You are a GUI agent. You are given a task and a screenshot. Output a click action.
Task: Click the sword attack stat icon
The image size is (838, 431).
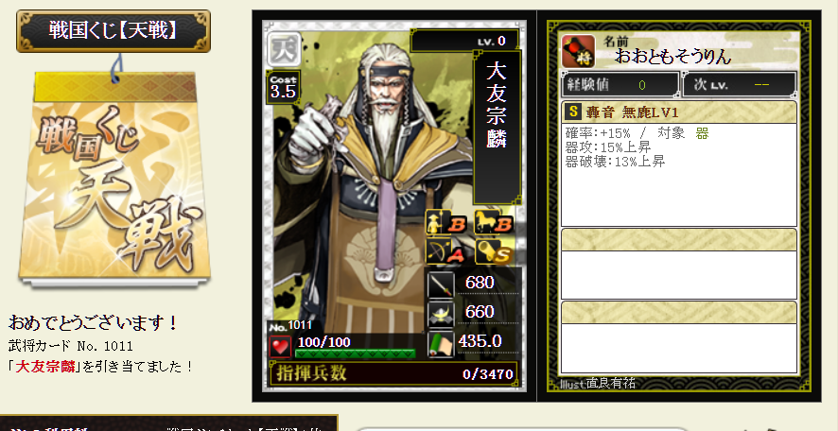[x=441, y=284]
